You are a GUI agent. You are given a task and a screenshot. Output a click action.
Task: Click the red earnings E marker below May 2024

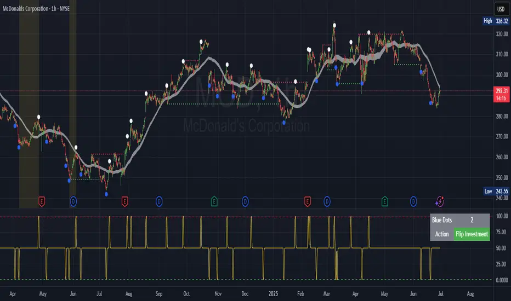[x=41, y=202]
